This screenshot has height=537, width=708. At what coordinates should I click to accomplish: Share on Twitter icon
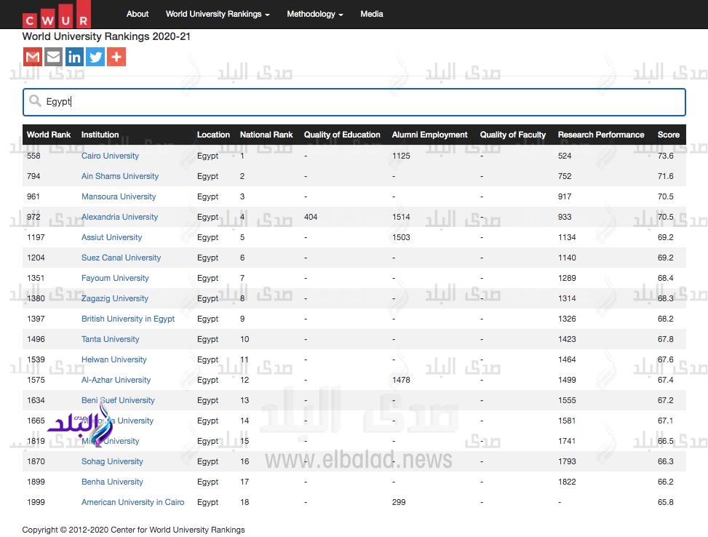[95, 57]
